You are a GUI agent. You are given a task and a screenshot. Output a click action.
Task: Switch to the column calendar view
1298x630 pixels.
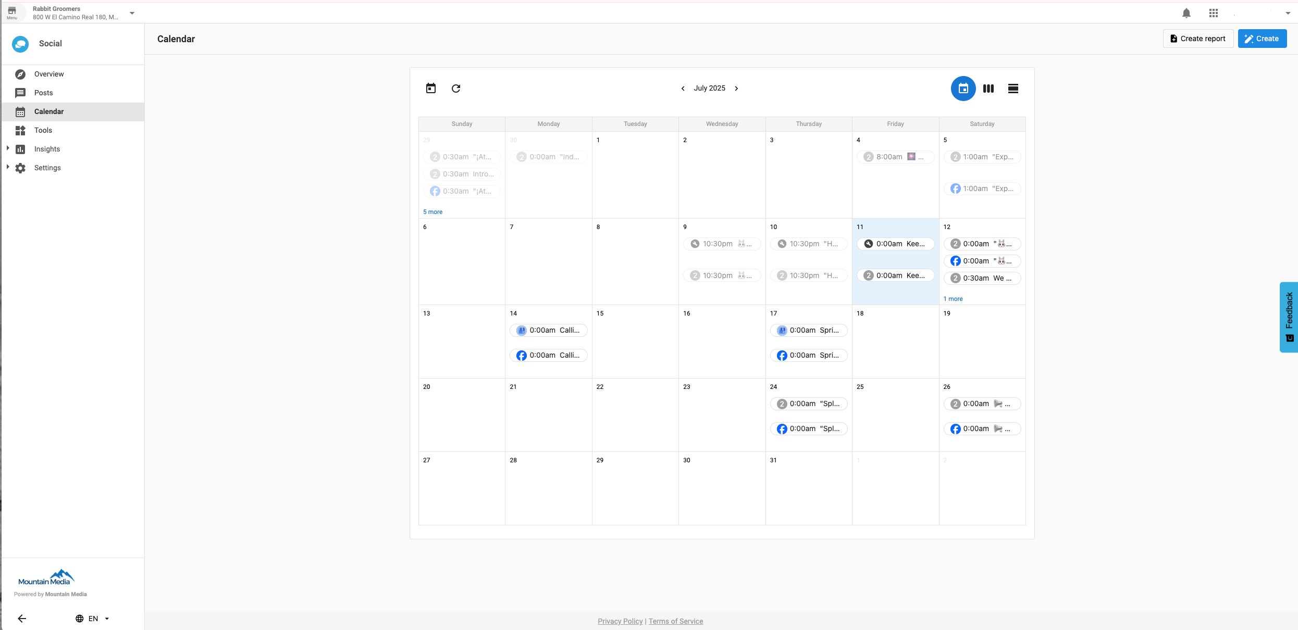(988, 89)
